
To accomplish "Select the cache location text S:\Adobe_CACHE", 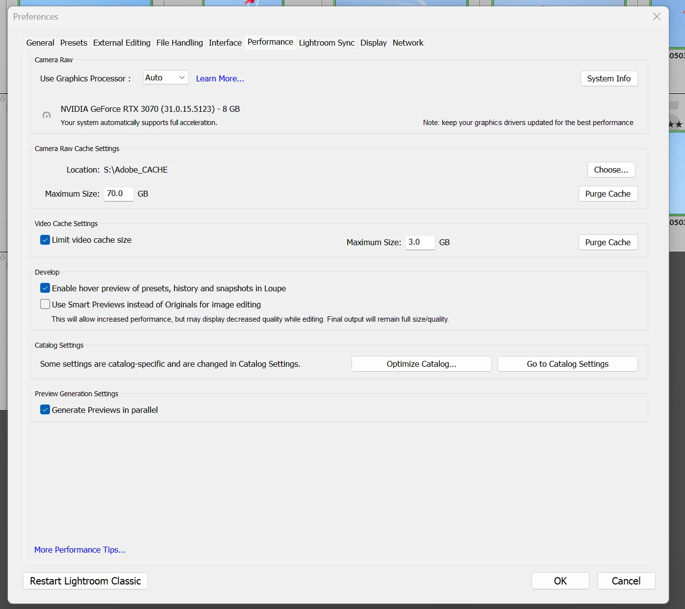I will 136,170.
